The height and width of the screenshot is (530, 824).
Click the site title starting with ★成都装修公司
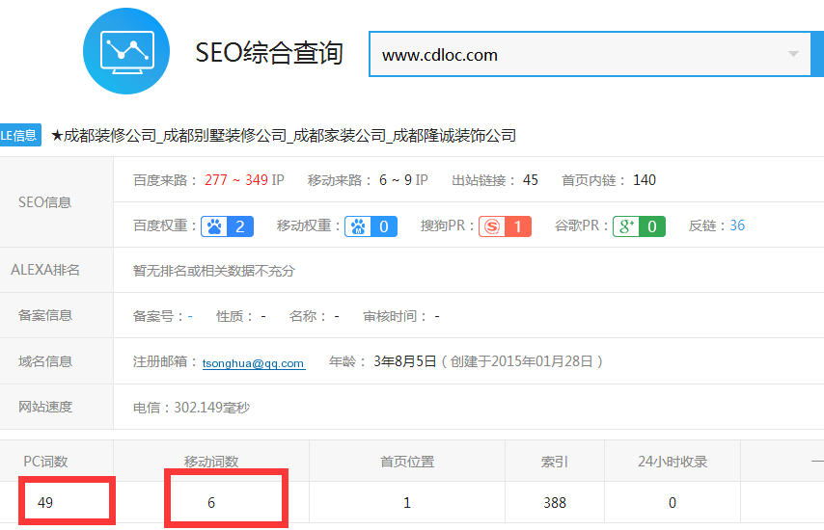click(283, 136)
